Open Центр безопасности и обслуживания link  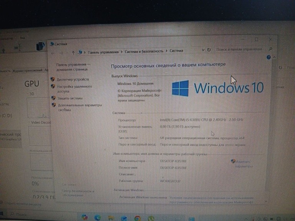78,193
